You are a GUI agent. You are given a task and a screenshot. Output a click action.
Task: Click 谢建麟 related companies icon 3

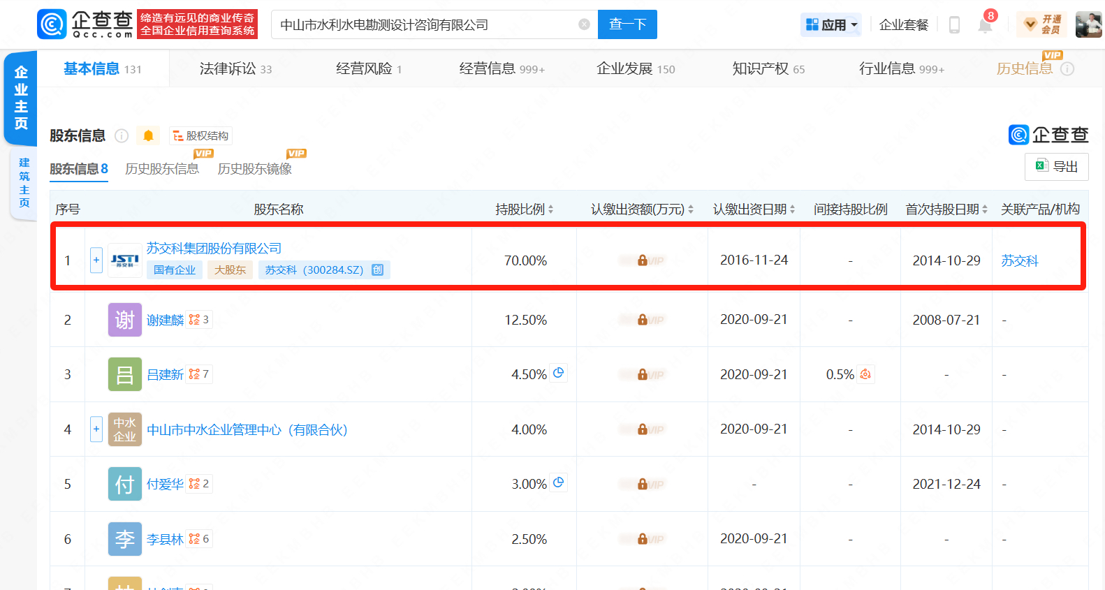(x=199, y=320)
